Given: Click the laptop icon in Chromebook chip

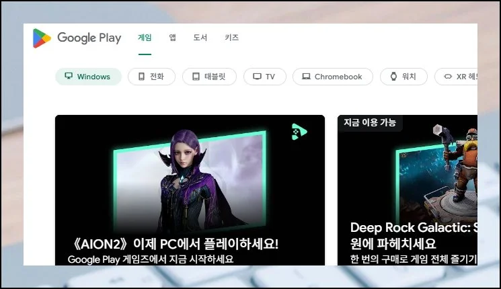Looking at the screenshot, I should click(x=306, y=77).
